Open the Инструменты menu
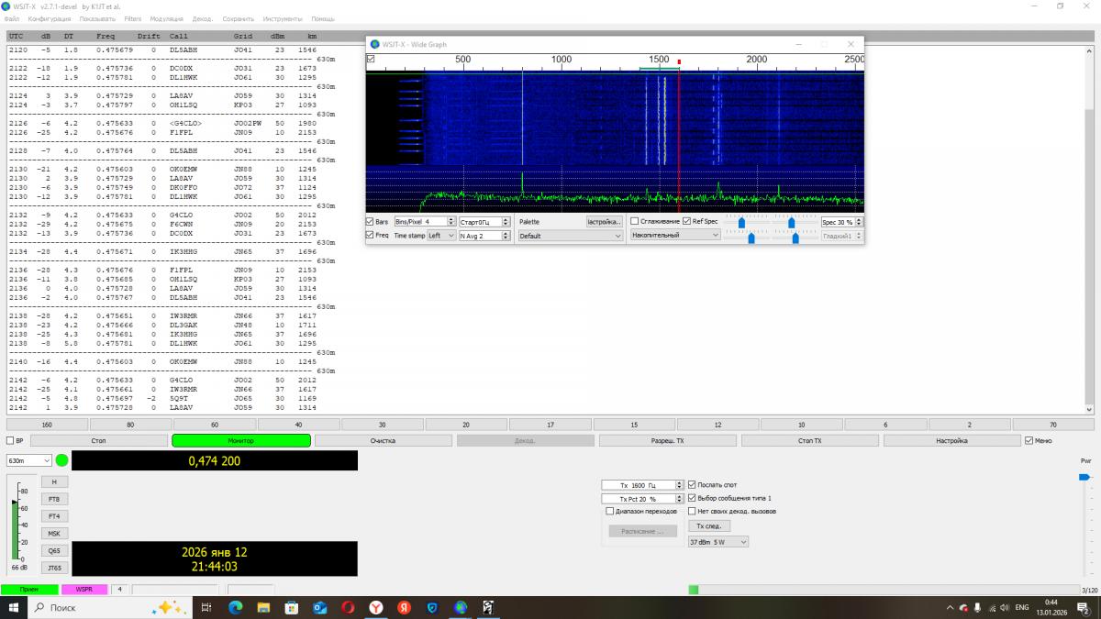Screen dimensions: 1101x619 pos(282,18)
